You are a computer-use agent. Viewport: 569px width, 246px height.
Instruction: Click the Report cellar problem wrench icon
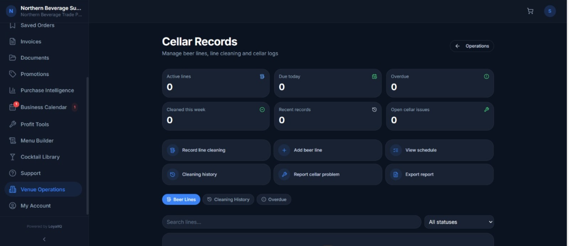[x=284, y=174]
